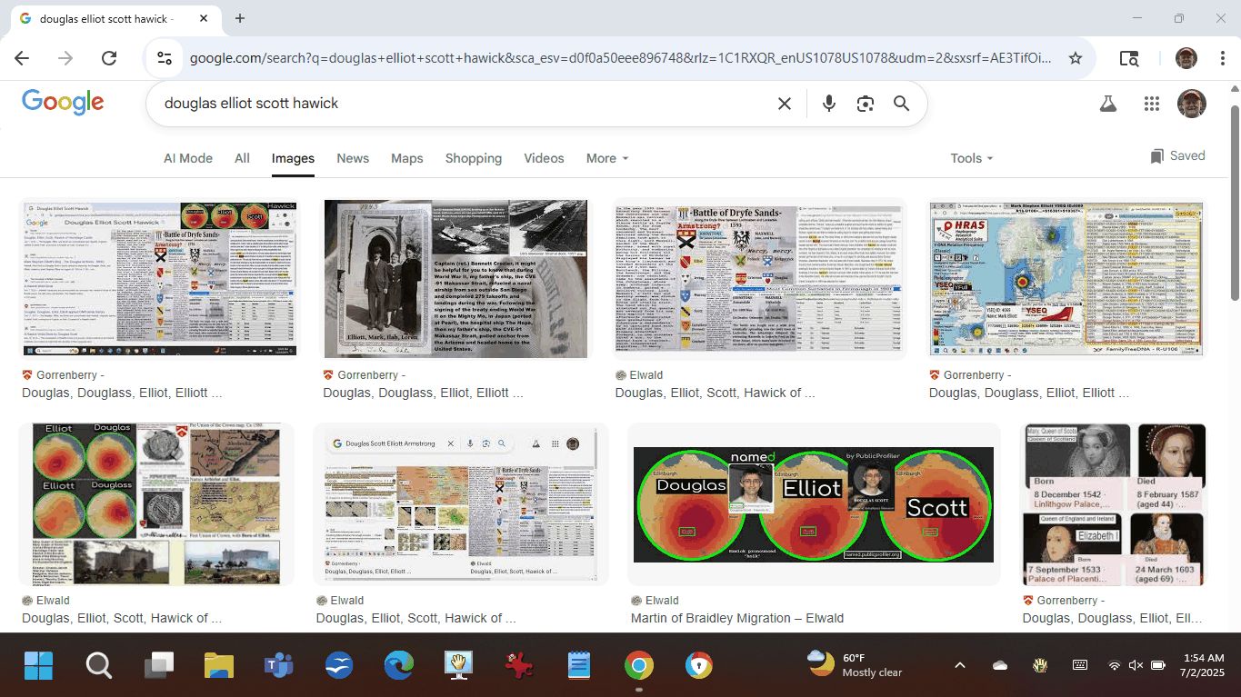
Task: Switch to the News tab
Action: click(353, 158)
